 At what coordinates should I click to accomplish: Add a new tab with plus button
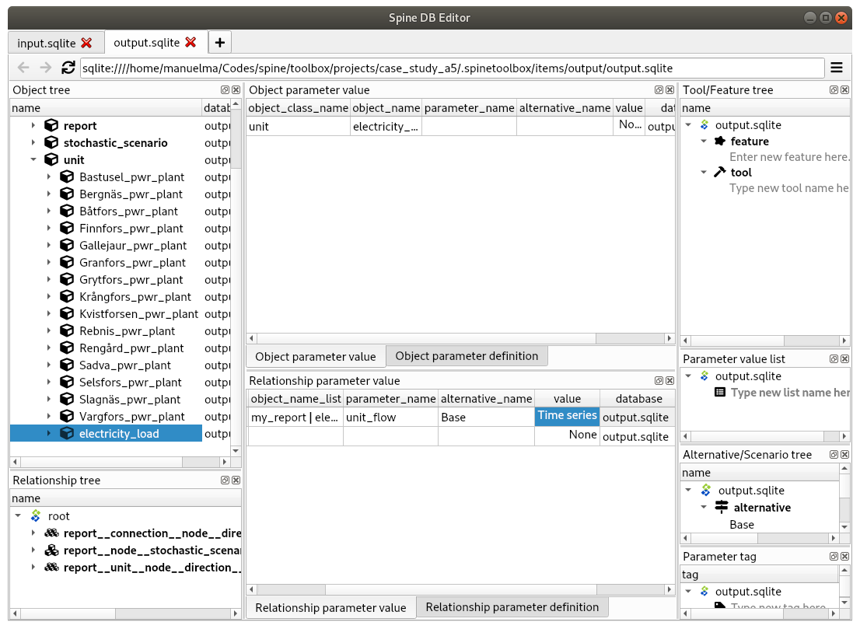click(220, 42)
